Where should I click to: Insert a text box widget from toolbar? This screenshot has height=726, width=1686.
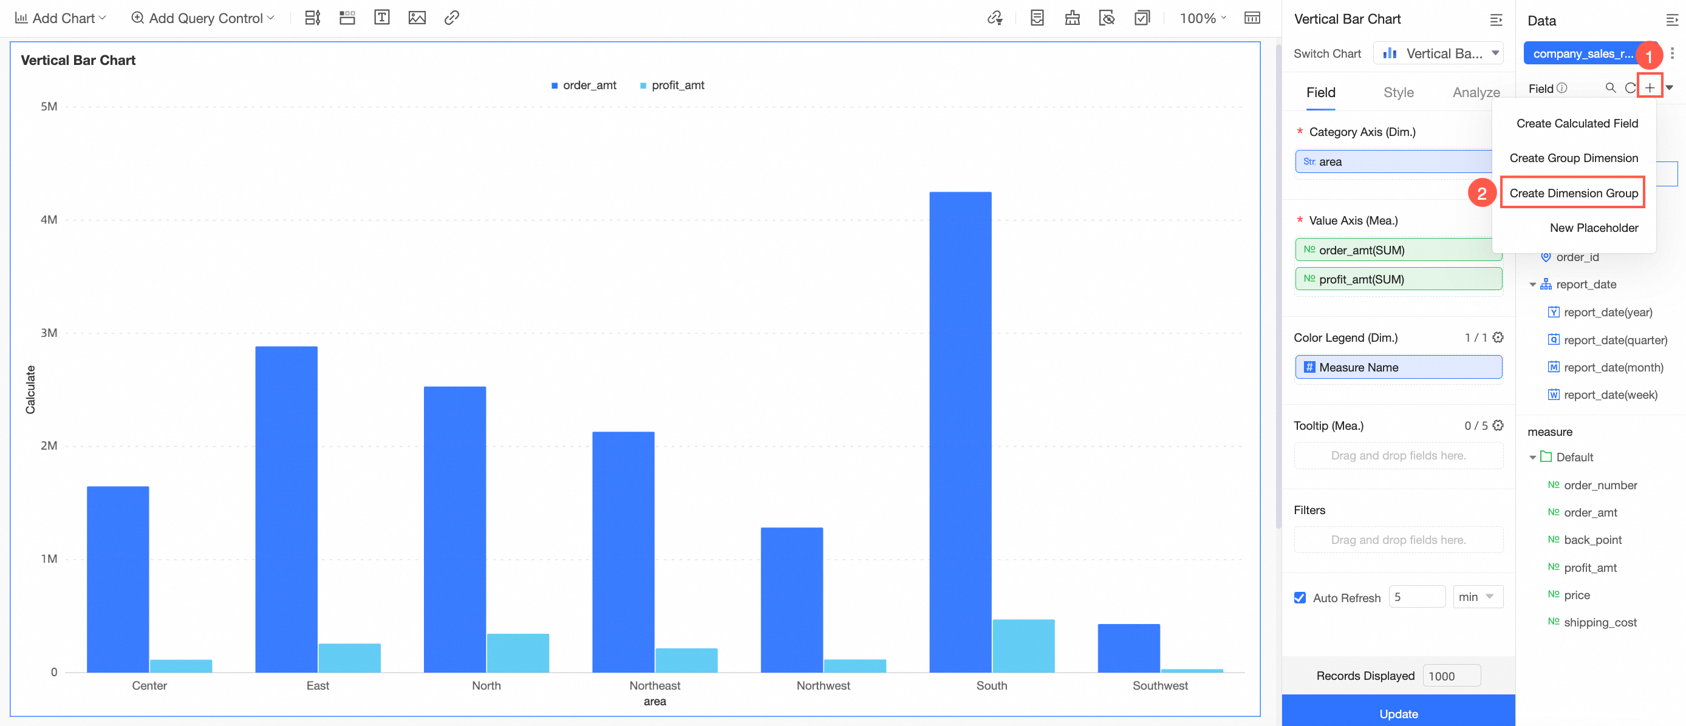381,18
